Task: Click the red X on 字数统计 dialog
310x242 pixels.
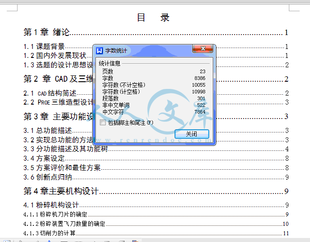Action: (202, 48)
